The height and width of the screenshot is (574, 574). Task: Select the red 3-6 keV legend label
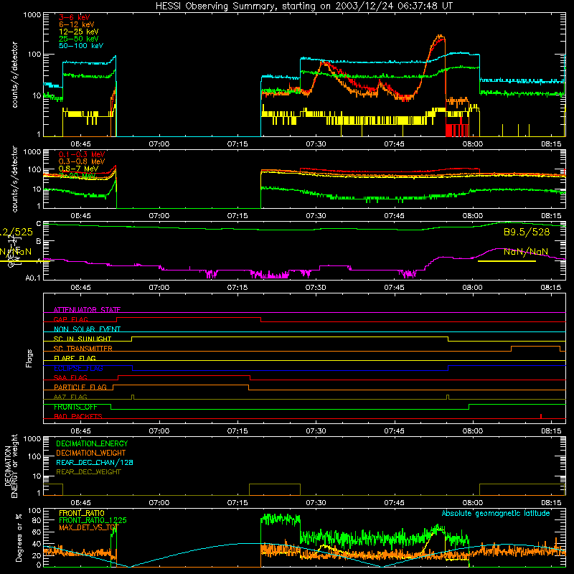click(75, 17)
